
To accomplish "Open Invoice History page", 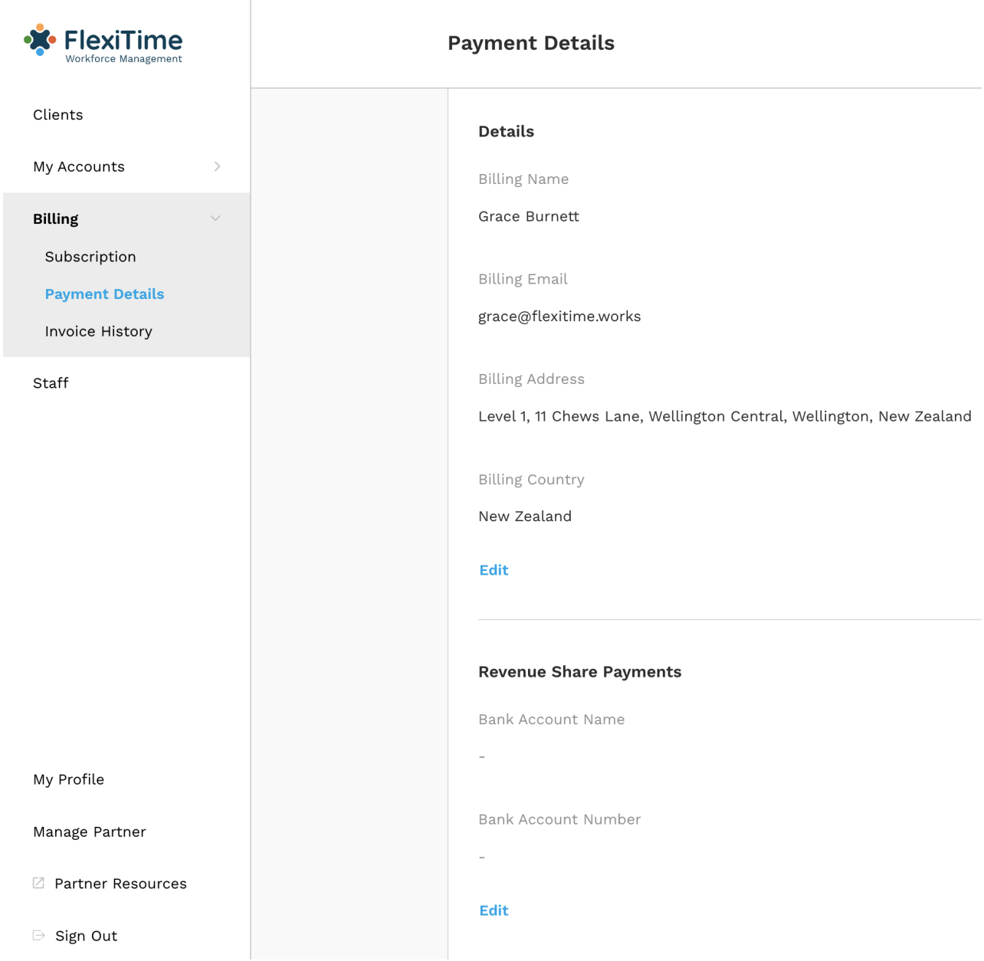I will [x=98, y=331].
